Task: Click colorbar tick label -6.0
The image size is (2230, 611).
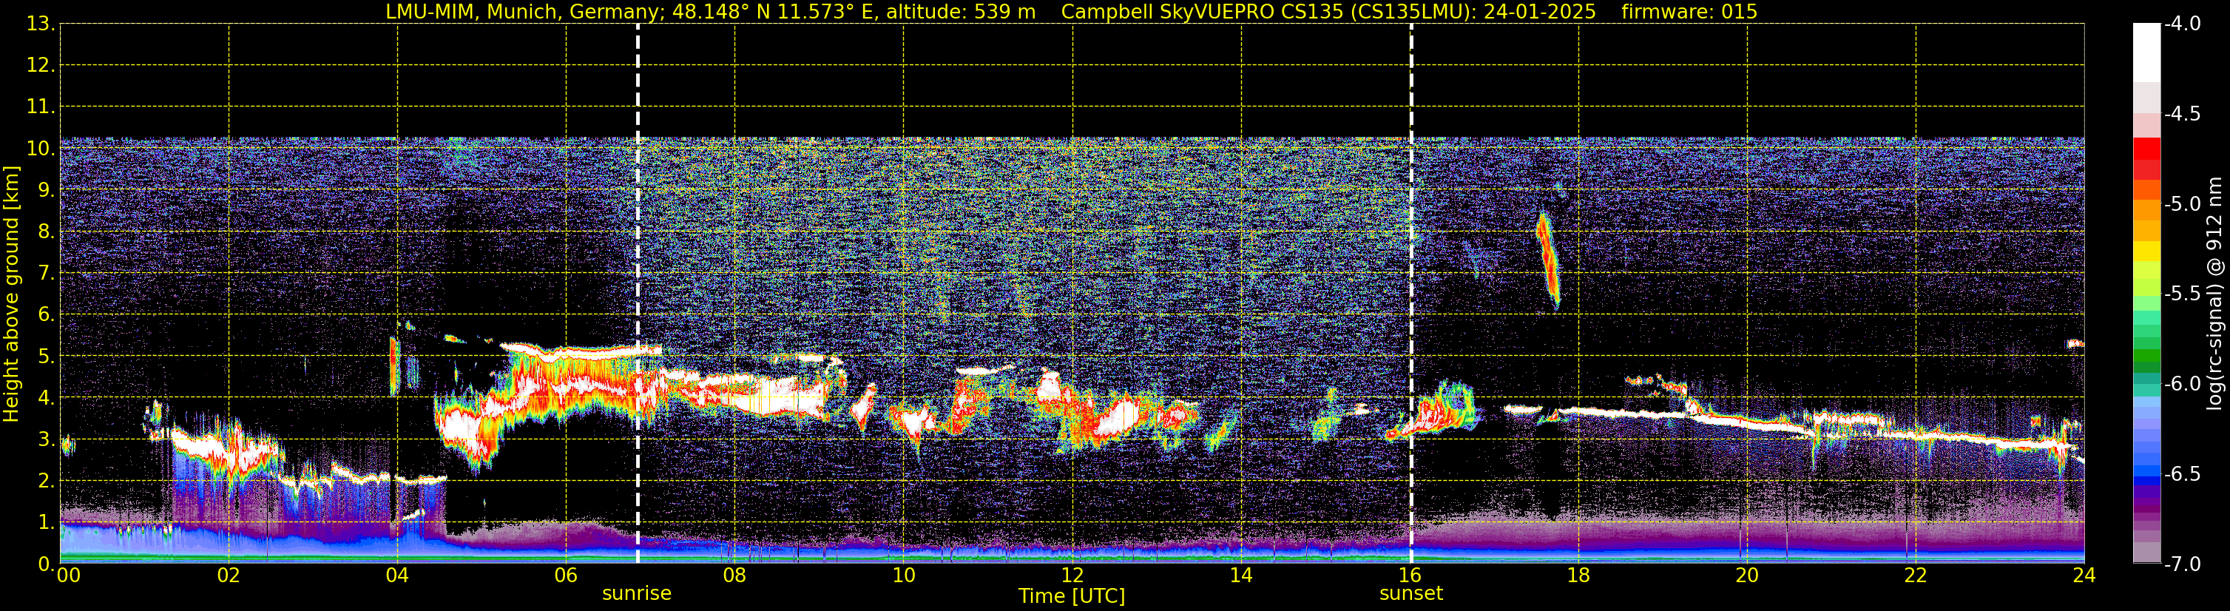Action: point(2183,384)
